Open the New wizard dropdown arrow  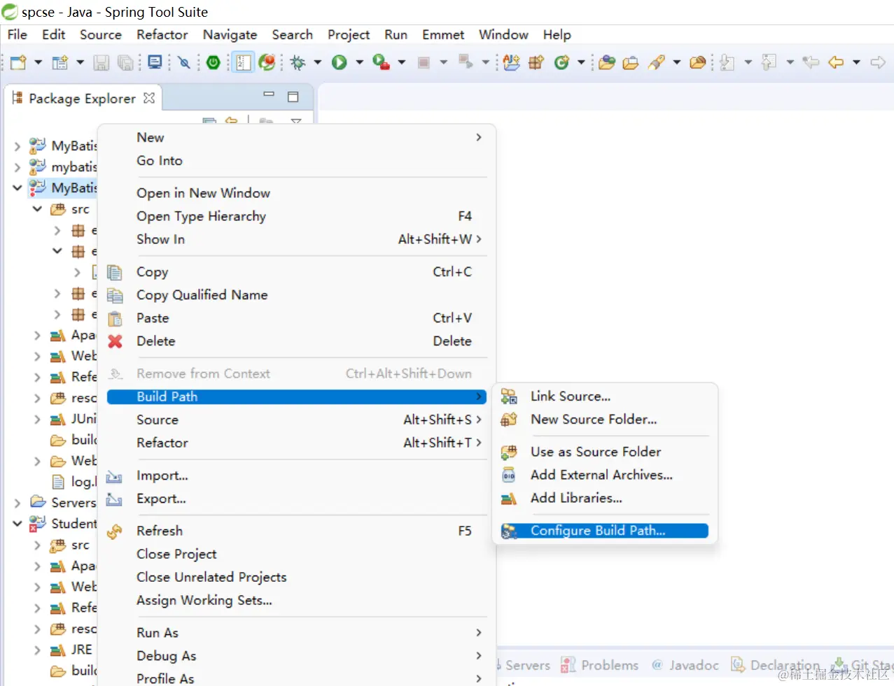tap(38, 62)
